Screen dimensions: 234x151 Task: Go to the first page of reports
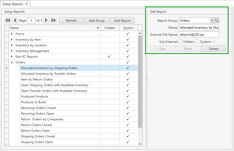click(8, 20)
